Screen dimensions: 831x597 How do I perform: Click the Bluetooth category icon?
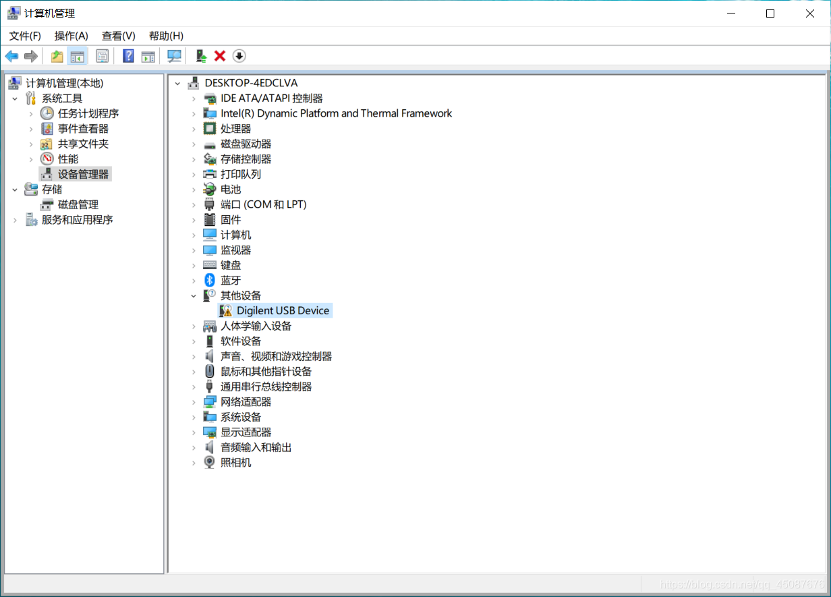(210, 280)
